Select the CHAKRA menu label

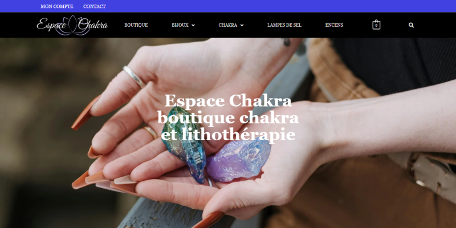click(227, 25)
